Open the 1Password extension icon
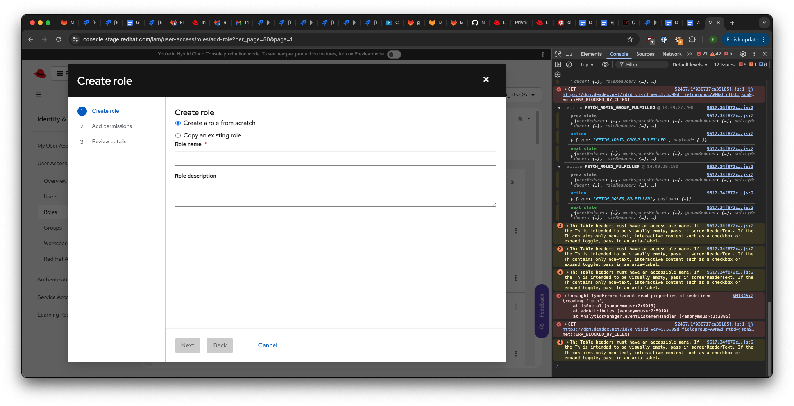The height and width of the screenshot is (406, 794). pos(664,39)
